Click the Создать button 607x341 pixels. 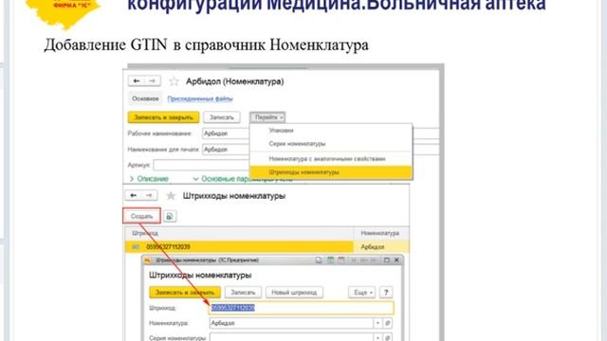[141, 216]
